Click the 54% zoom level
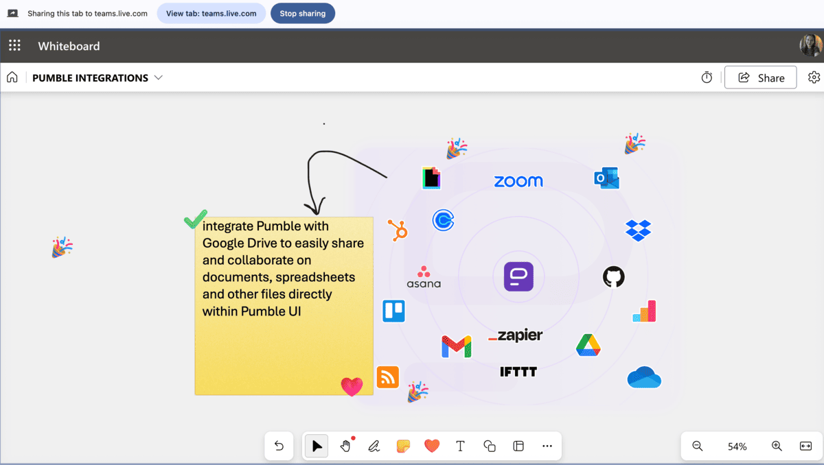The height and width of the screenshot is (465, 824). [x=737, y=446]
